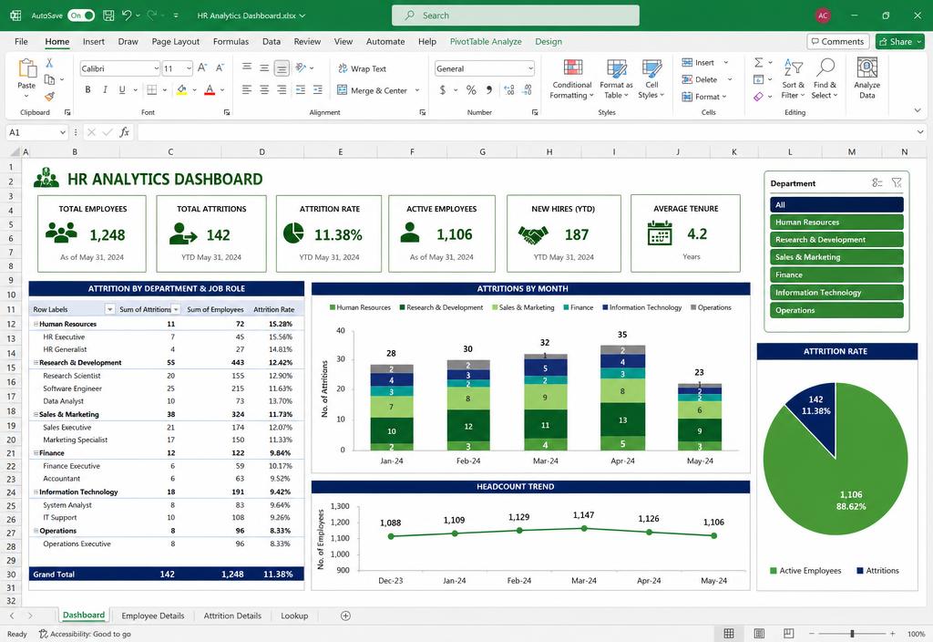Screen dimensions: 933x642
Task: Switch to Employee Details sheet
Action: click(153, 616)
